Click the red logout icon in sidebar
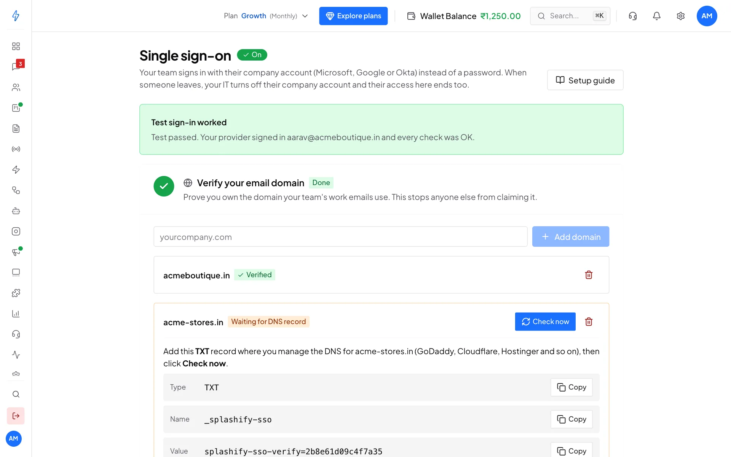Screen dimensions: 731x457 point(16,416)
